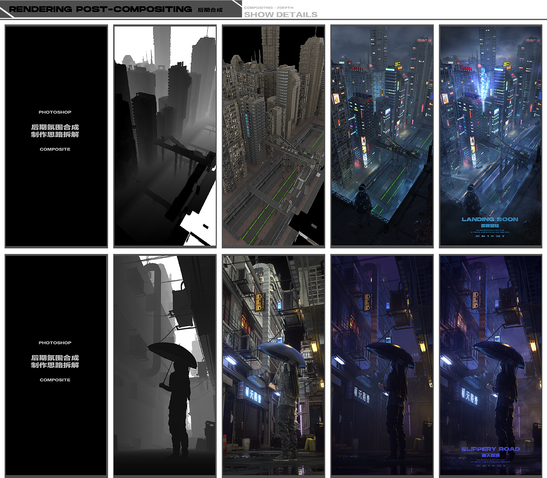547x478 pixels.
Task: Open the final 'SLIPPERY ROAD' poster image
Action: (x=491, y=366)
